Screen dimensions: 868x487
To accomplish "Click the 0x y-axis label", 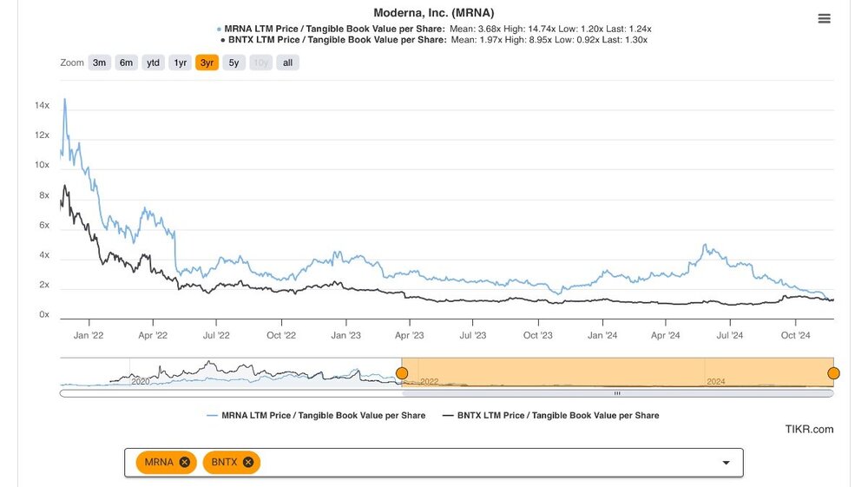I will [x=44, y=314].
